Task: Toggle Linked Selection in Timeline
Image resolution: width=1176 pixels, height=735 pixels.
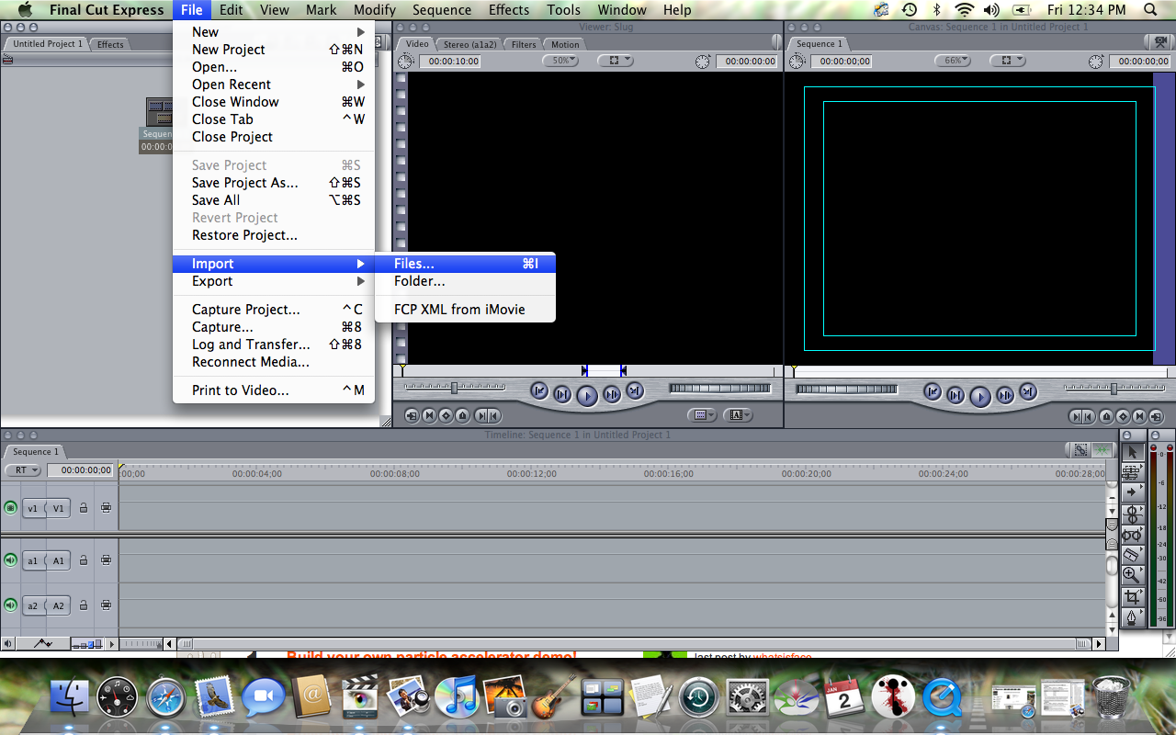Action: click(1081, 450)
